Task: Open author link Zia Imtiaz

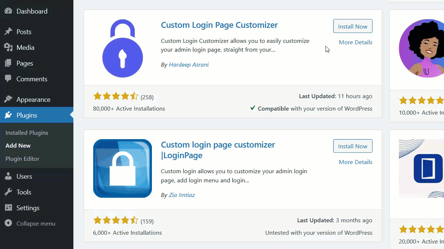Action: (182, 195)
